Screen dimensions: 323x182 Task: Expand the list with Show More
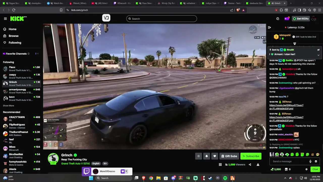[x=9, y=106]
